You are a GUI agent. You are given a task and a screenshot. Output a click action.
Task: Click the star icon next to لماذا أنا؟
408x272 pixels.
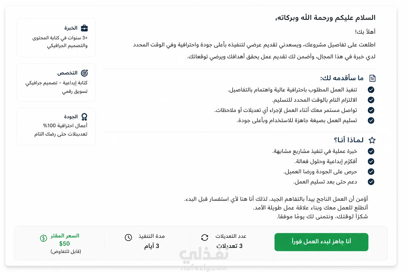[372, 140]
